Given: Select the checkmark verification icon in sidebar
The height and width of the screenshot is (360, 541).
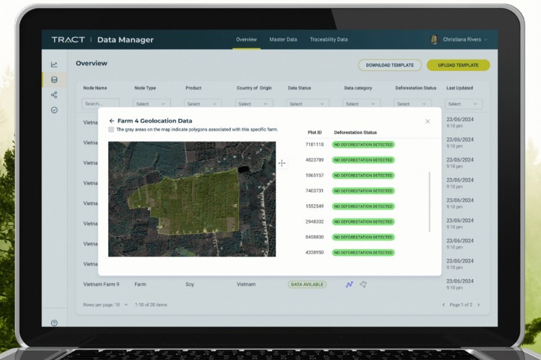Looking at the screenshot, I should click(x=54, y=109).
